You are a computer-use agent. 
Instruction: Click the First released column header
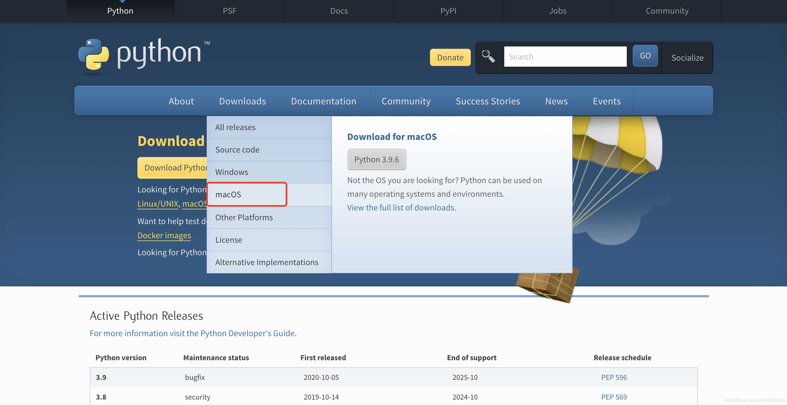(323, 358)
